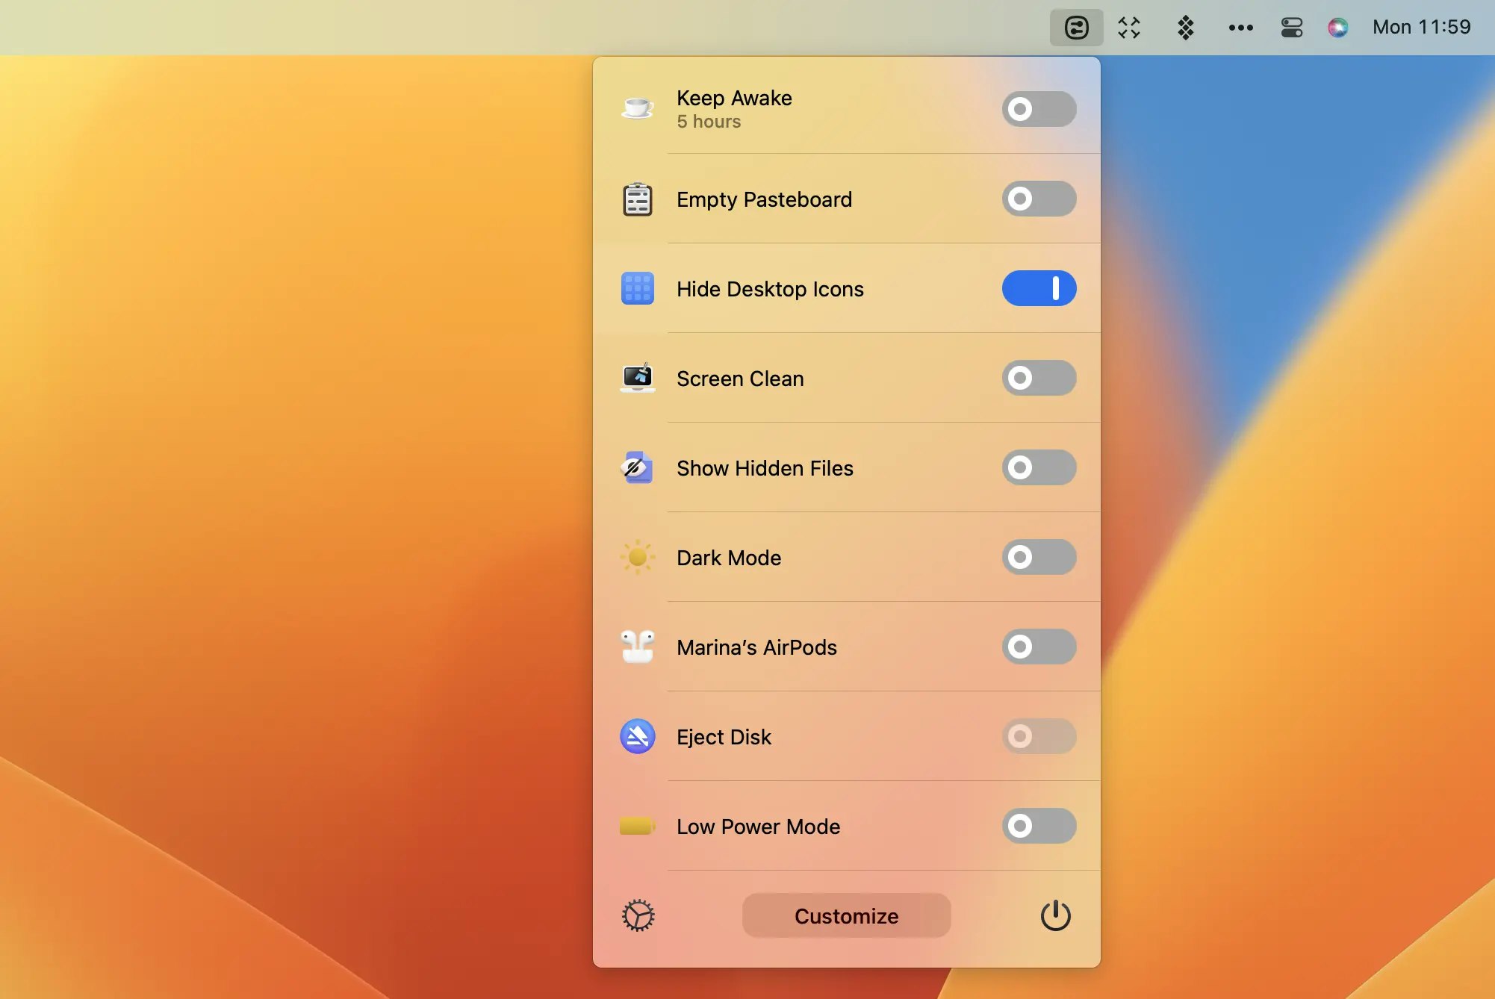1495x999 pixels.
Task: Click the Screen Clean monitor icon
Action: (x=637, y=378)
